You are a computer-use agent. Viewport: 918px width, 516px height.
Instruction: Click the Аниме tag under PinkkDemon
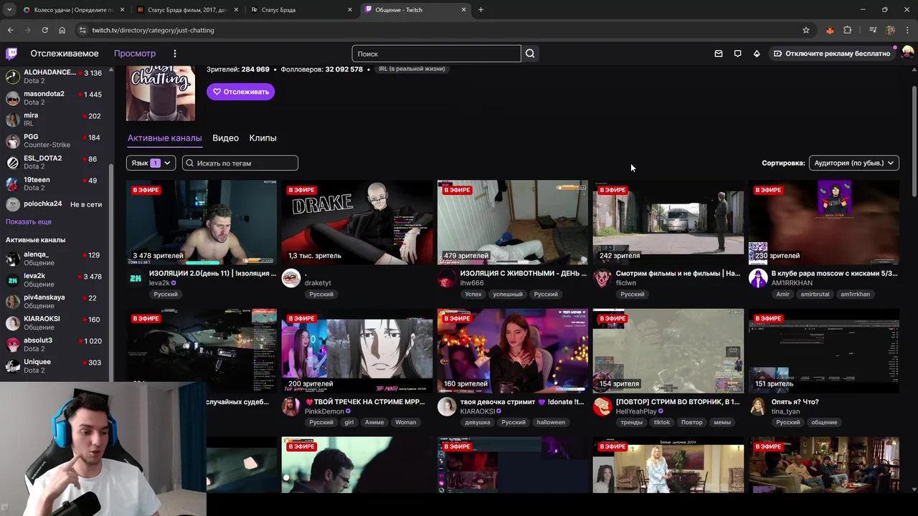click(374, 422)
